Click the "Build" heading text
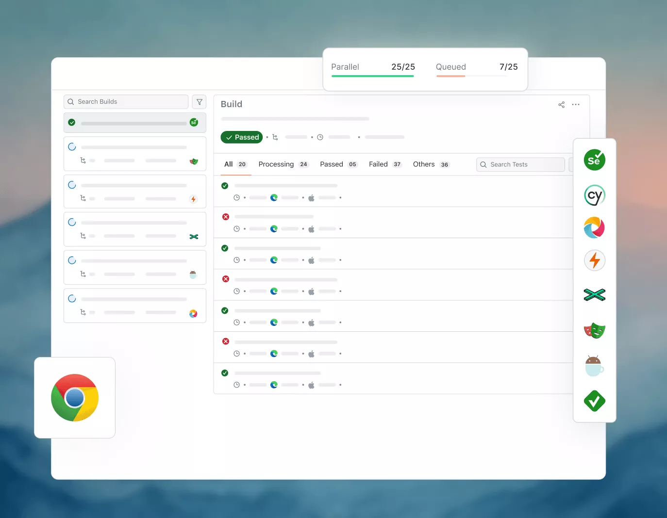Screen dimensions: 667x518 click(232, 104)
